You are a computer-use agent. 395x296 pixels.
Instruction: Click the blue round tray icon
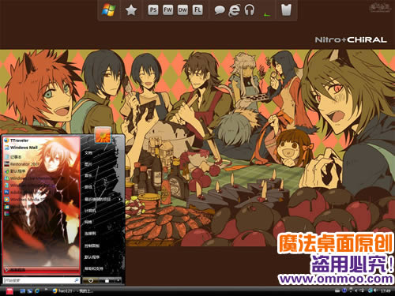point(344,290)
